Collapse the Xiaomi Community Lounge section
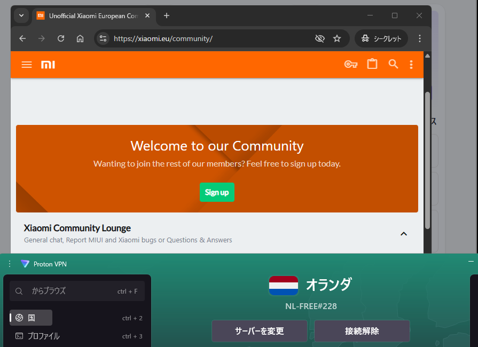This screenshot has height=347, width=478. (x=404, y=234)
